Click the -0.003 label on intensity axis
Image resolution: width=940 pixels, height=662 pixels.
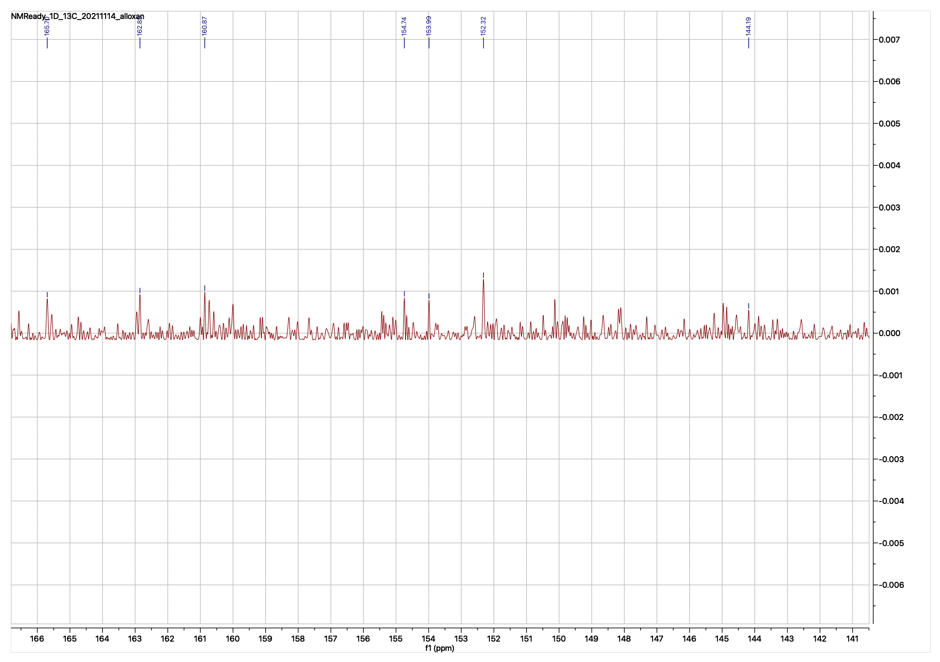coord(891,459)
